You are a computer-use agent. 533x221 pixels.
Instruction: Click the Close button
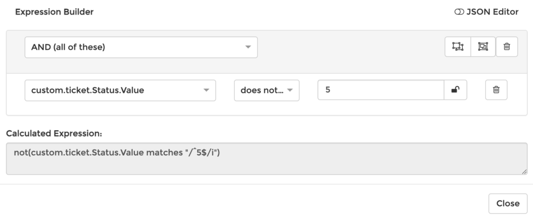(x=507, y=203)
